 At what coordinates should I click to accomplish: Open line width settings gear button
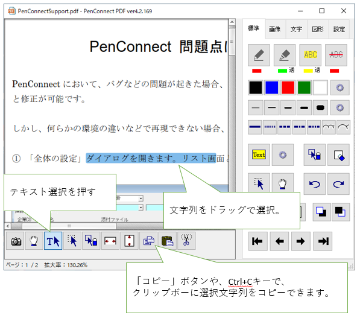click(x=339, y=107)
